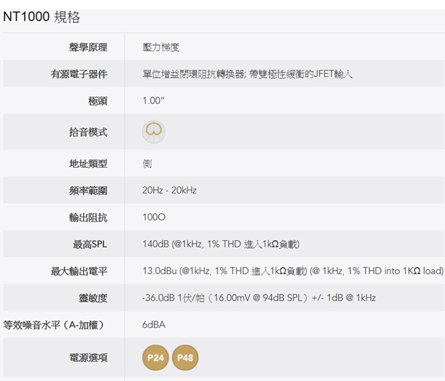
Task: Click the 拾音模式 label
Action: 88,132
